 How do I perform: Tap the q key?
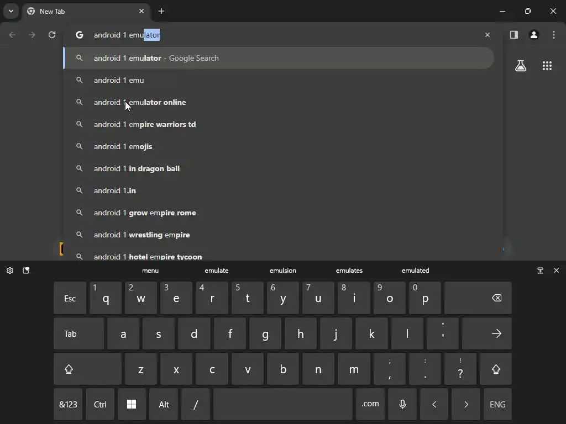(x=106, y=298)
